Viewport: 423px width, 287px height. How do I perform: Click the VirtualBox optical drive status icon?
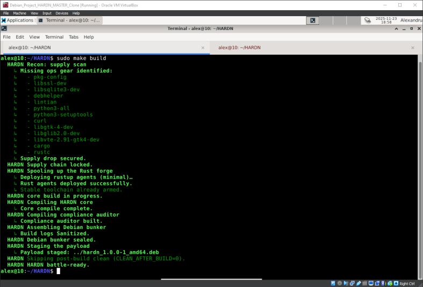tap(340, 283)
